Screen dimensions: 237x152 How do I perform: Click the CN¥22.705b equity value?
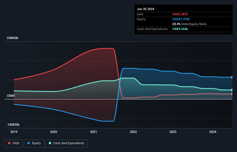[181, 19]
